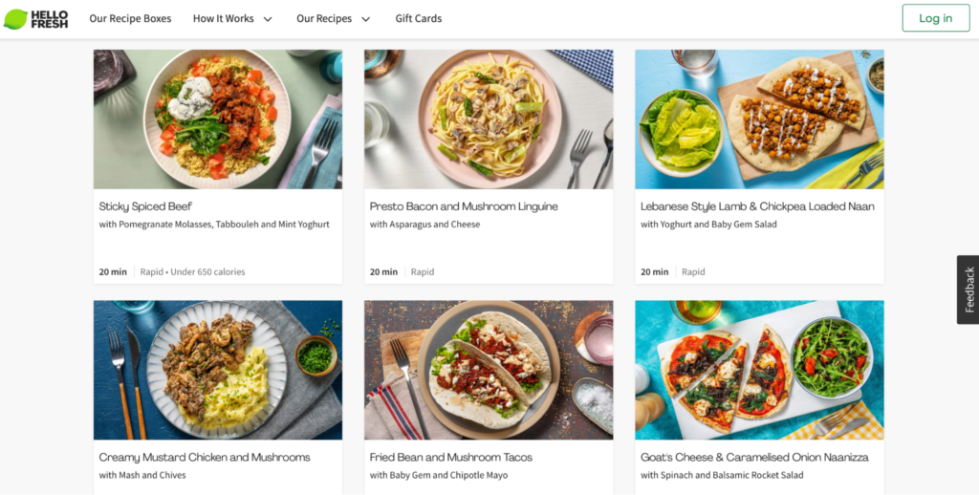Expand the How It Works chevron
Viewport: 979px width, 495px height.
click(x=268, y=19)
